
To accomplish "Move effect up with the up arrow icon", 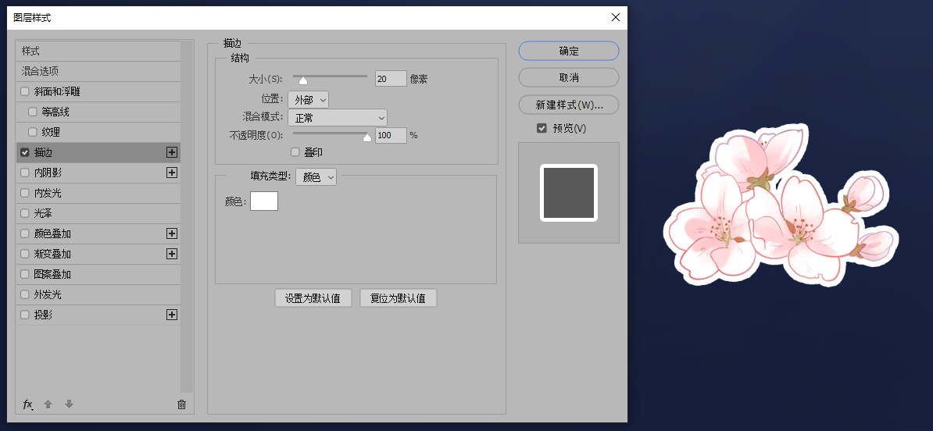I will pyautogui.click(x=48, y=404).
